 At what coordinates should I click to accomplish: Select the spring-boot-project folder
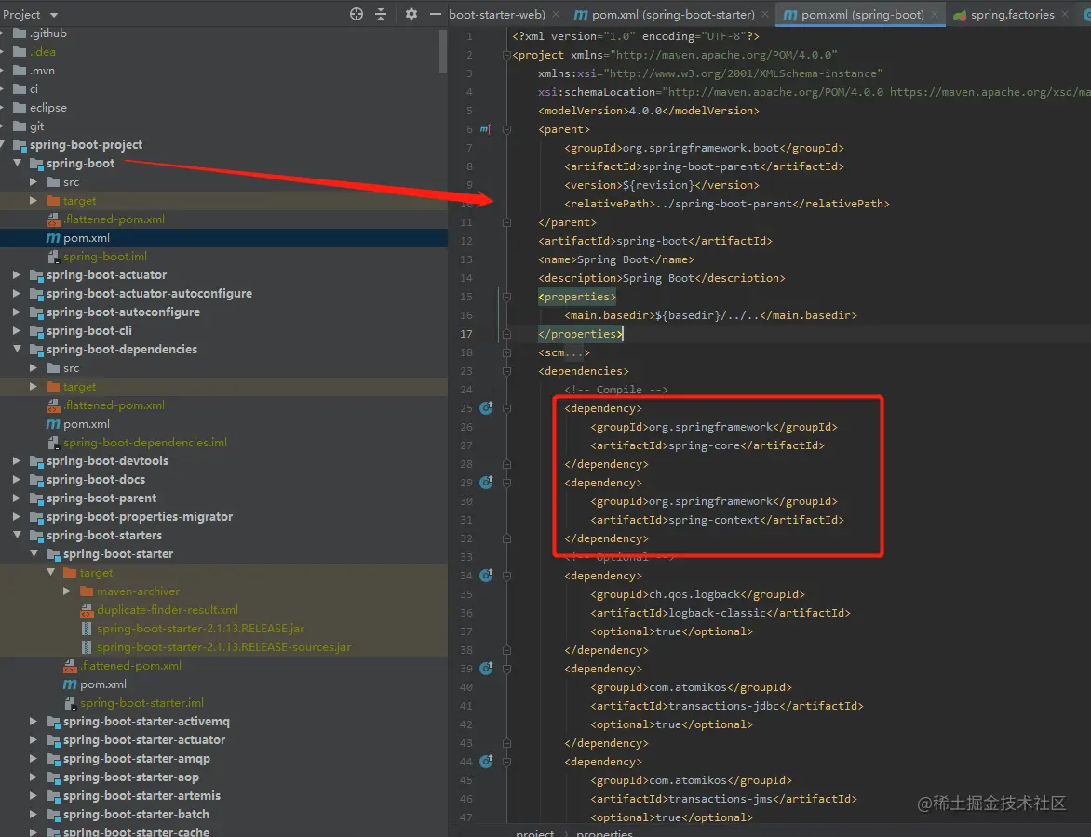click(x=86, y=144)
